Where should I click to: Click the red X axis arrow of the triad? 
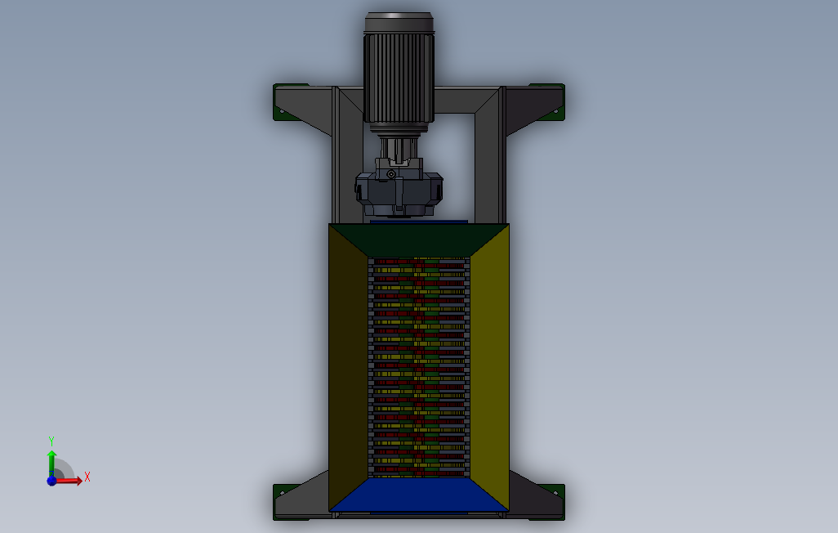(x=69, y=481)
